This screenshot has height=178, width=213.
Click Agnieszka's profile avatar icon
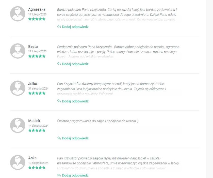click(18, 14)
